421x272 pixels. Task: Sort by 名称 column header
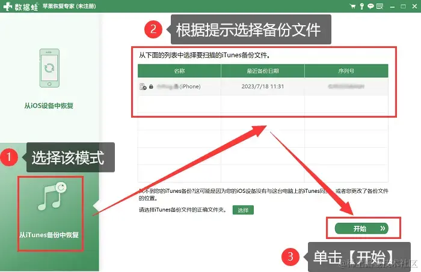point(179,71)
